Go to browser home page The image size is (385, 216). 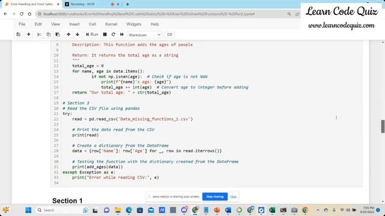click(29, 14)
